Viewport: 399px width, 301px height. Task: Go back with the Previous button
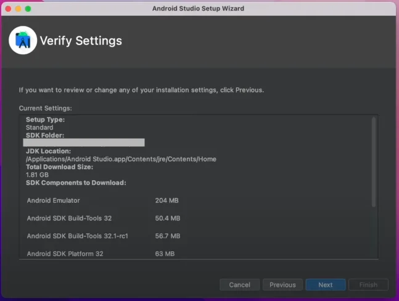[282, 285]
